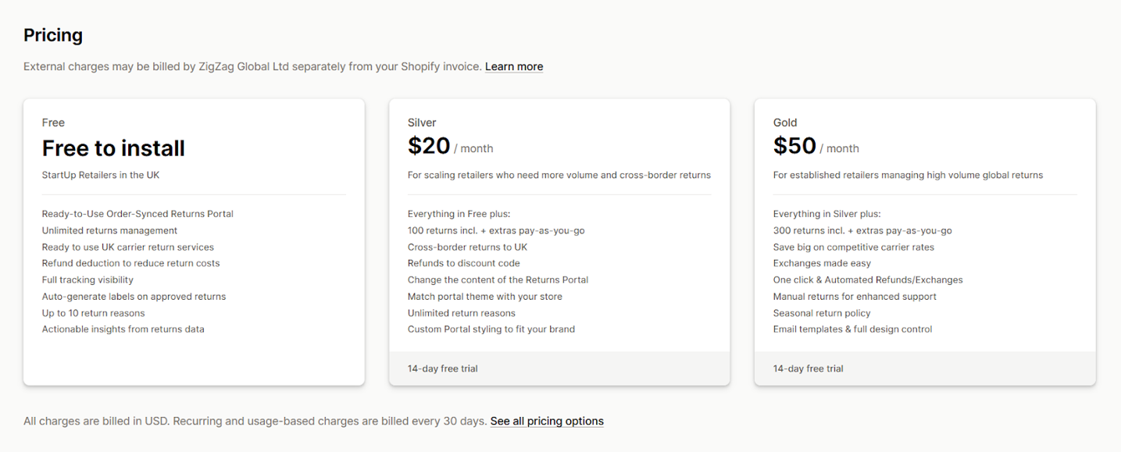The image size is (1121, 452).
Task: Select the Gold plan card
Action: (x=924, y=241)
